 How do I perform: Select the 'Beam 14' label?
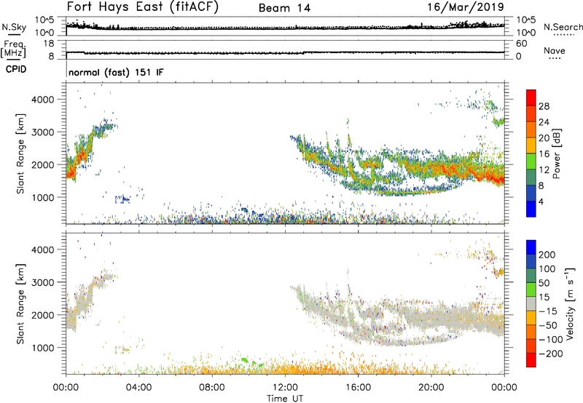pyautogui.click(x=284, y=8)
